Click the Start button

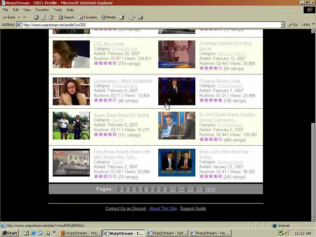[10, 233]
